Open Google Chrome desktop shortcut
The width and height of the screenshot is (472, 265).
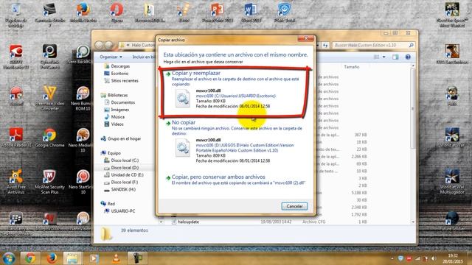click(49, 138)
